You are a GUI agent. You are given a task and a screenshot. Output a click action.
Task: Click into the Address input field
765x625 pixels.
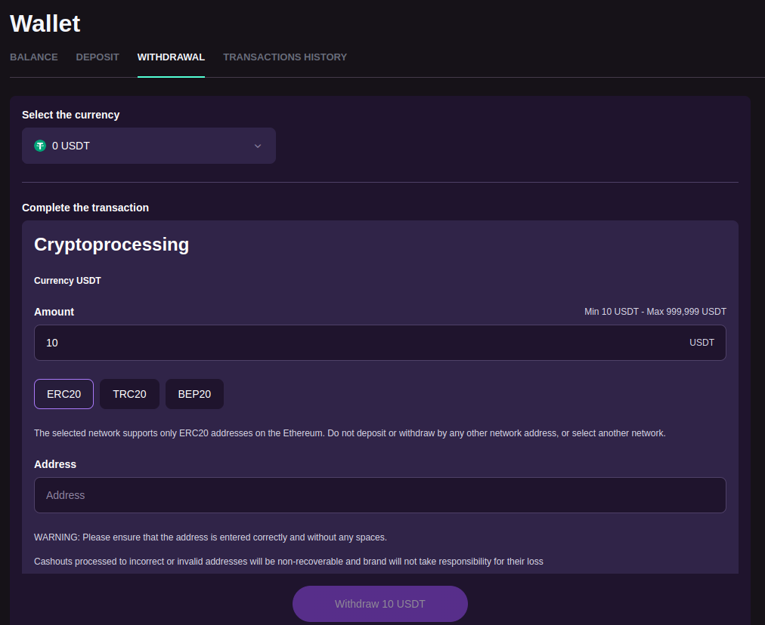point(379,495)
